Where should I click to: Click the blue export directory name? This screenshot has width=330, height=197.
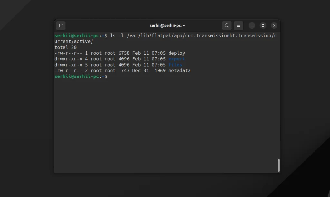pos(177,59)
